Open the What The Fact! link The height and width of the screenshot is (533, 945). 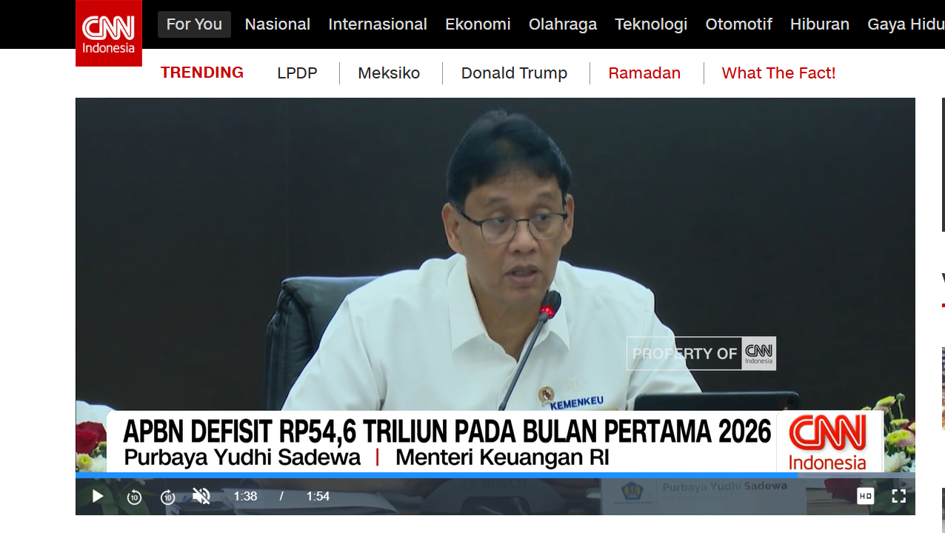[x=778, y=73]
